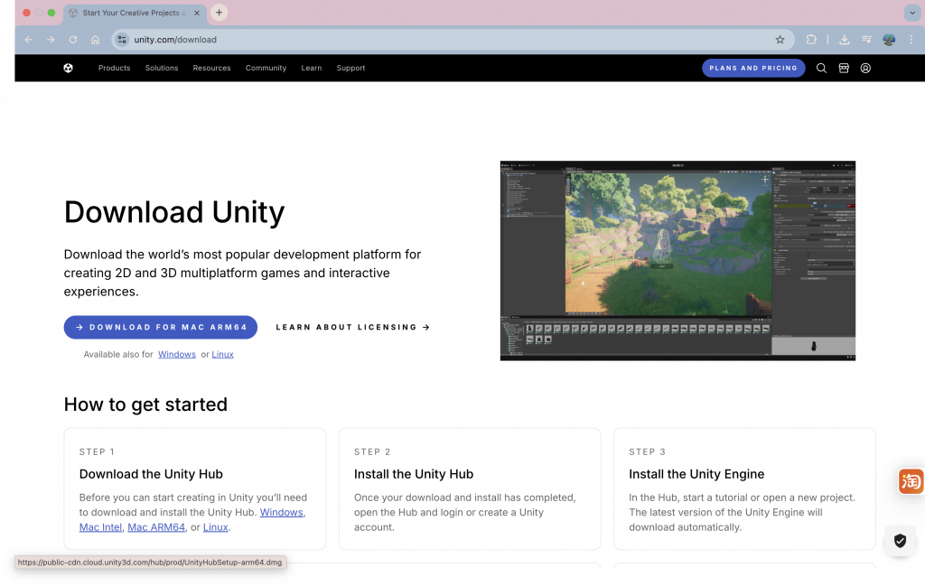
Task: Open the Asset Store cart icon
Action: (x=844, y=69)
